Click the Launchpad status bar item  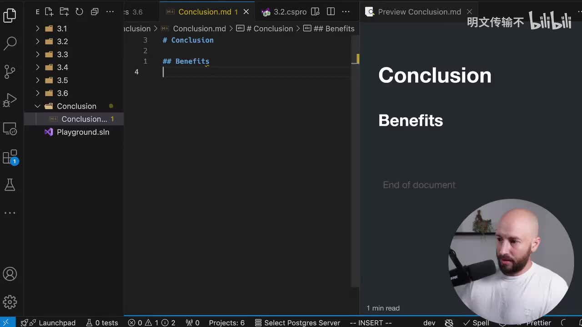click(48, 322)
